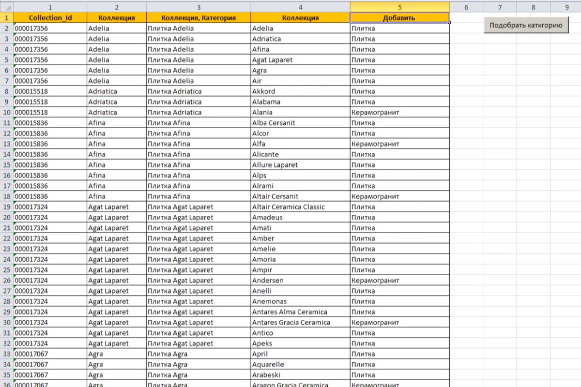Select column header 6
The image size is (581, 387).
click(466, 7)
